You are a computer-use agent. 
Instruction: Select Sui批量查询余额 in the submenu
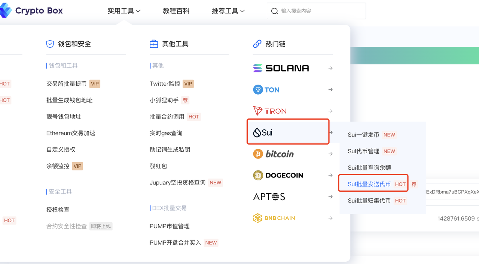coord(369,167)
